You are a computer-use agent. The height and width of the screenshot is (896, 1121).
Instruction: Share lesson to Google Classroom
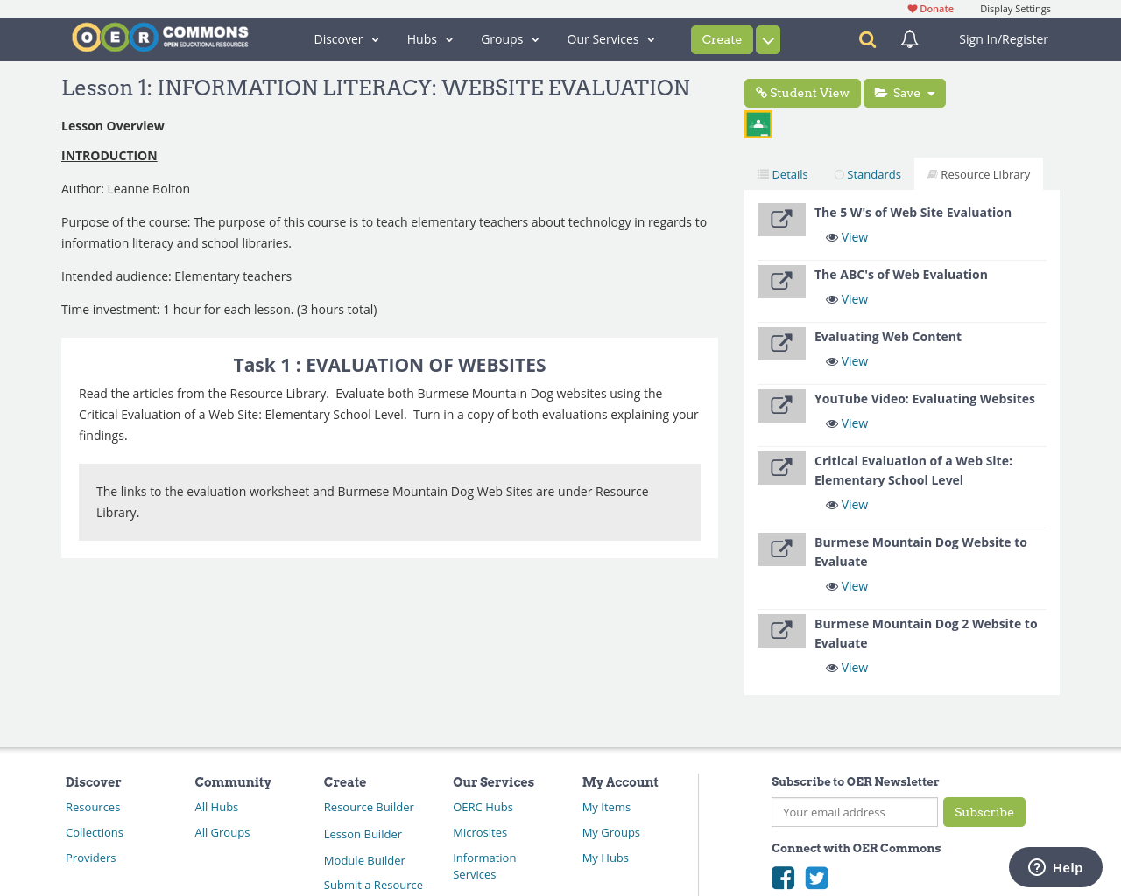click(x=758, y=122)
